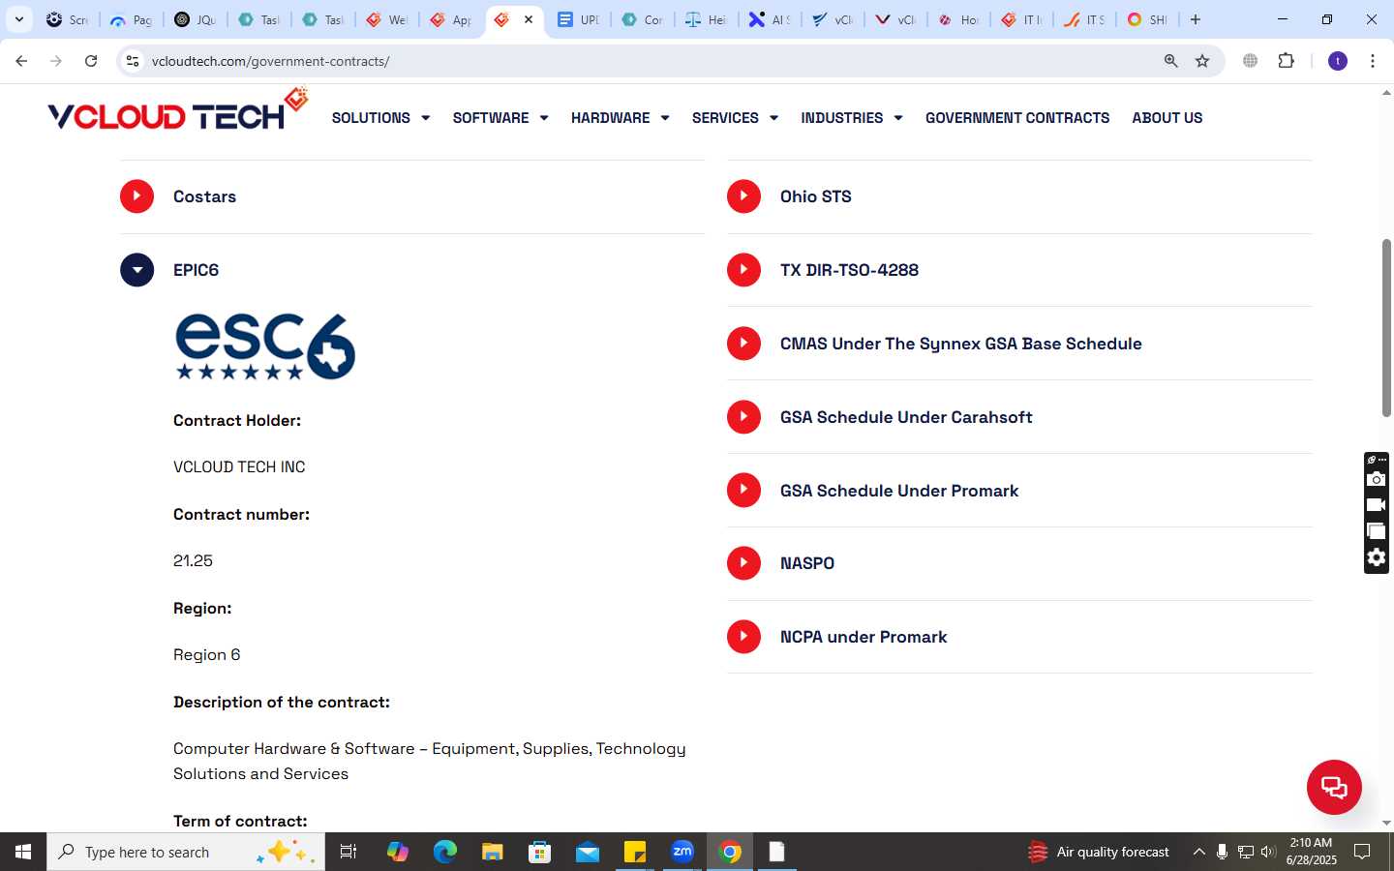Go to ABOUT US page
The image size is (1394, 871).
(1167, 118)
